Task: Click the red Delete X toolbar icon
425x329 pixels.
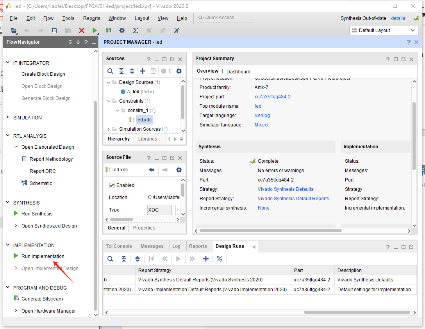Action: (x=81, y=30)
